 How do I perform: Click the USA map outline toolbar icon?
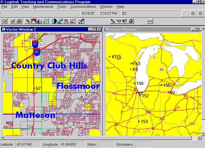click(x=4, y=21)
